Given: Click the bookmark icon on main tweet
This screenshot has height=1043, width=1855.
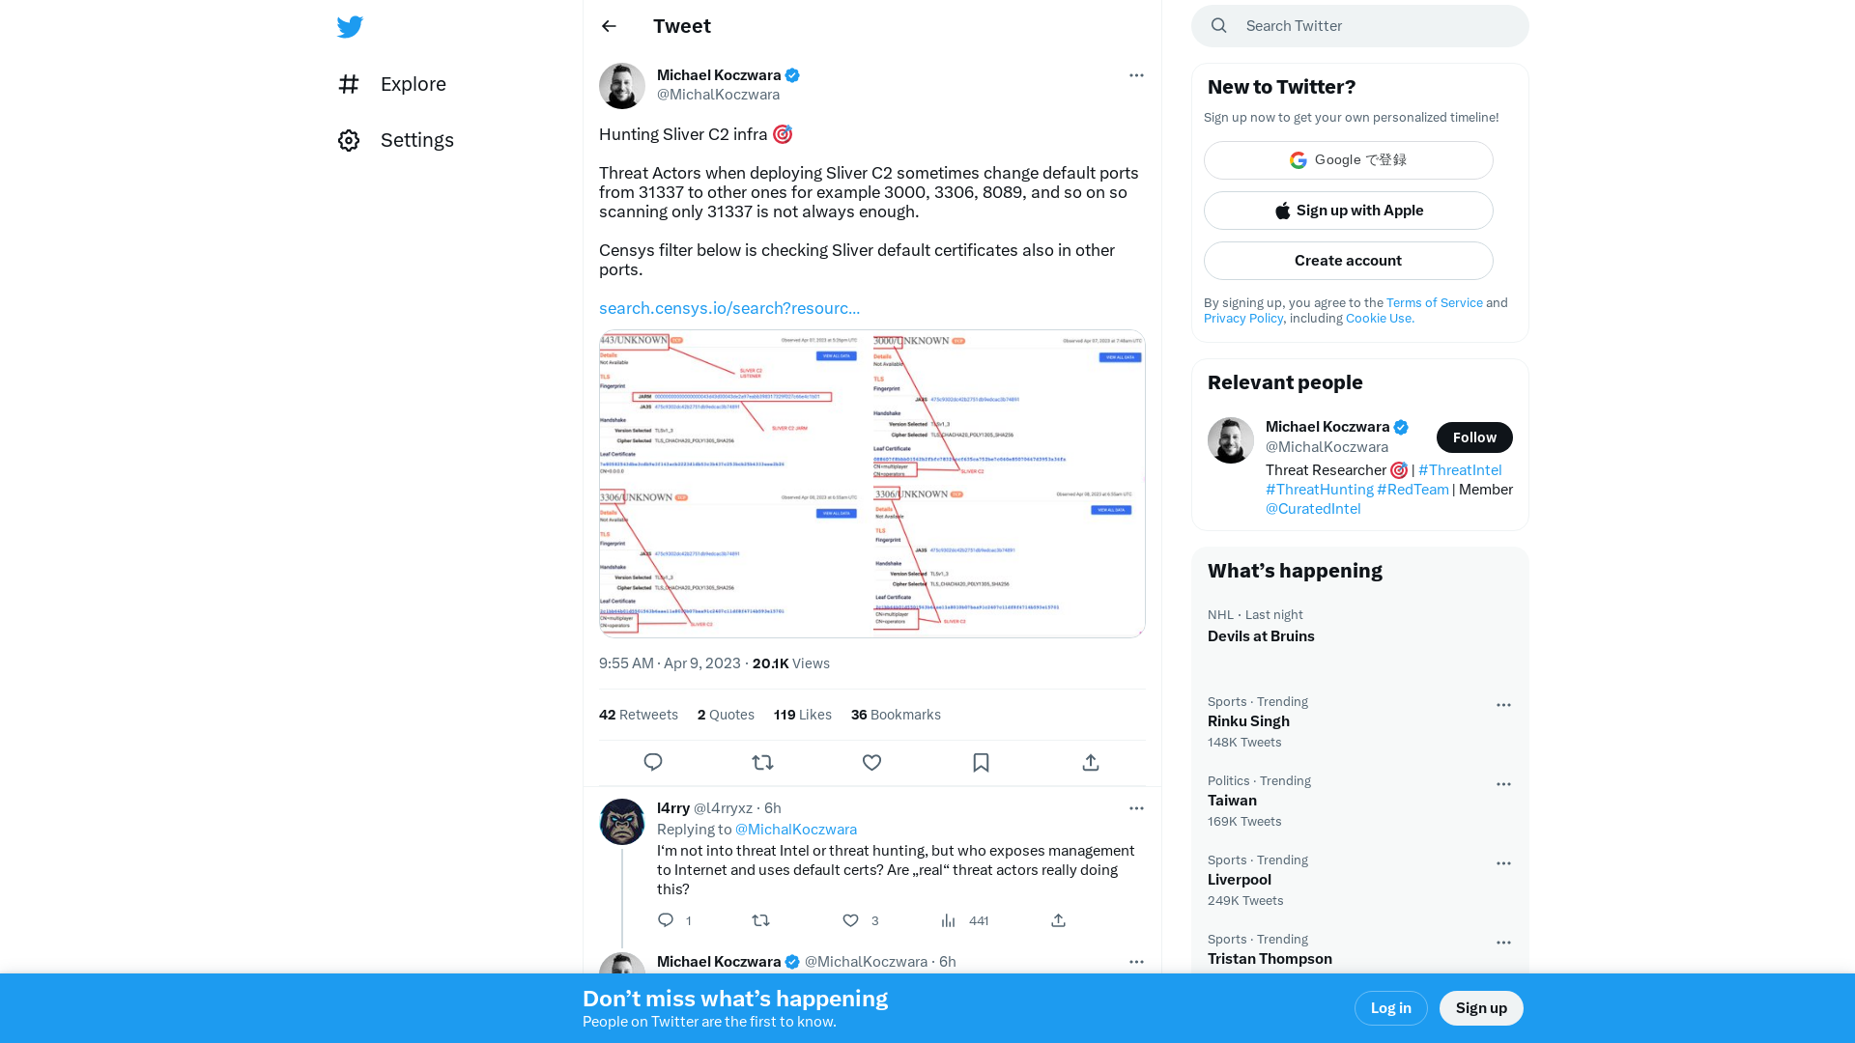Looking at the screenshot, I should pos(981,762).
